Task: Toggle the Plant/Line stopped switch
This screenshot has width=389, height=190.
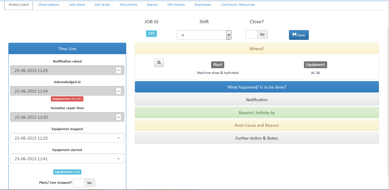Action: (84, 183)
